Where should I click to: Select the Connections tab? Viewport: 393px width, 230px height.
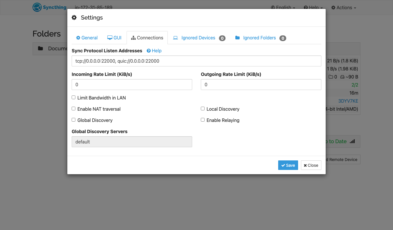coord(147,38)
